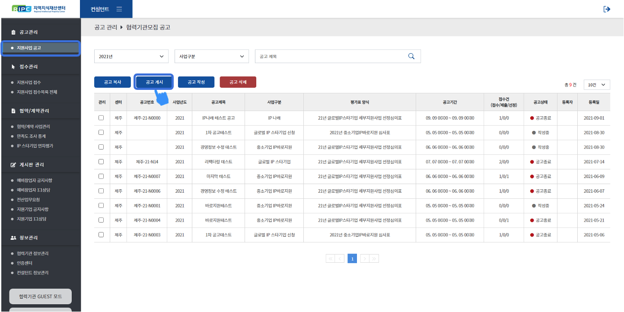This screenshot has width=624, height=312.
Task: Go to first page with double-left arrow
Action: (331, 258)
